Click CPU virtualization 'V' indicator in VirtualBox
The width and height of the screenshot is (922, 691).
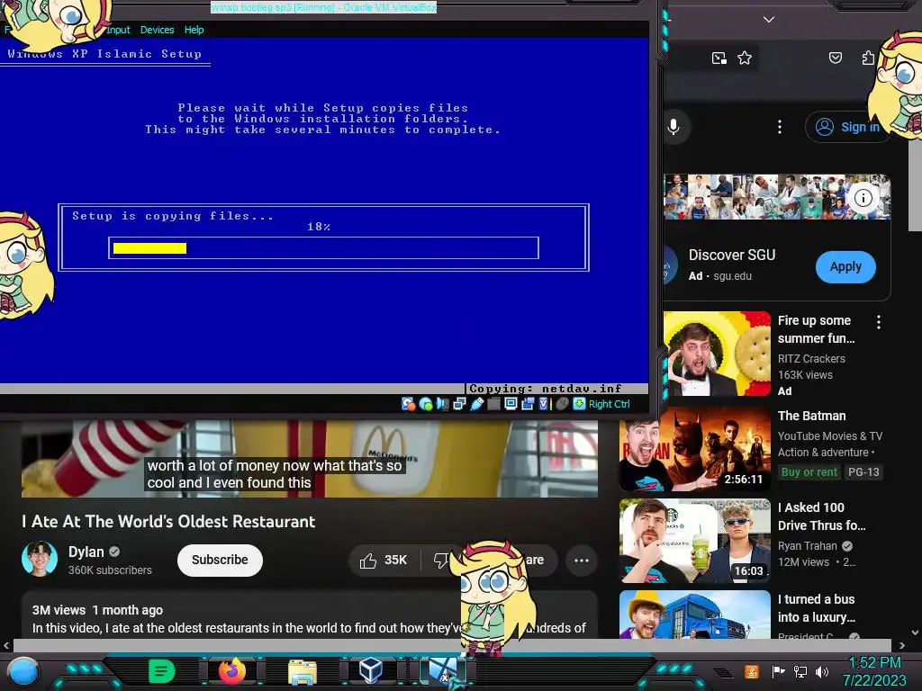coord(544,404)
